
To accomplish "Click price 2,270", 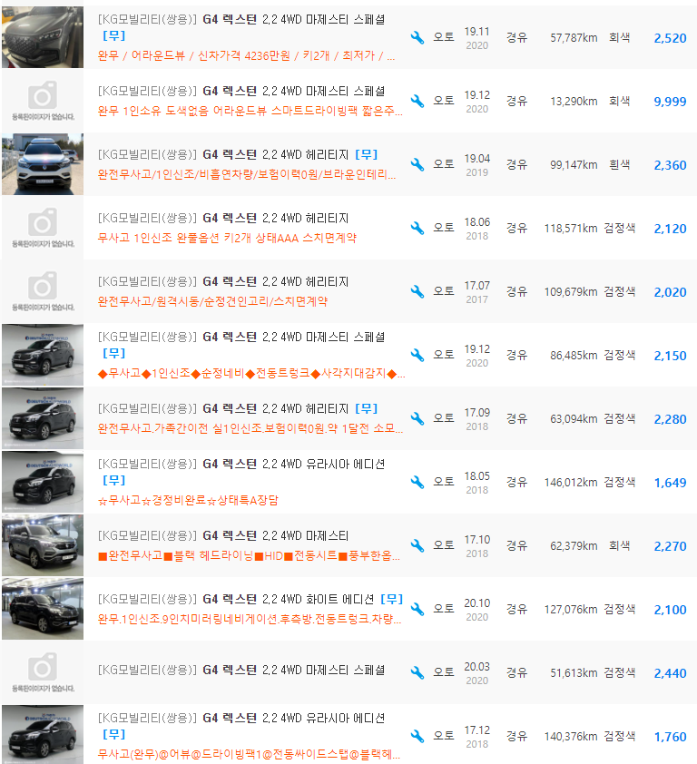I will click(x=670, y=546).
